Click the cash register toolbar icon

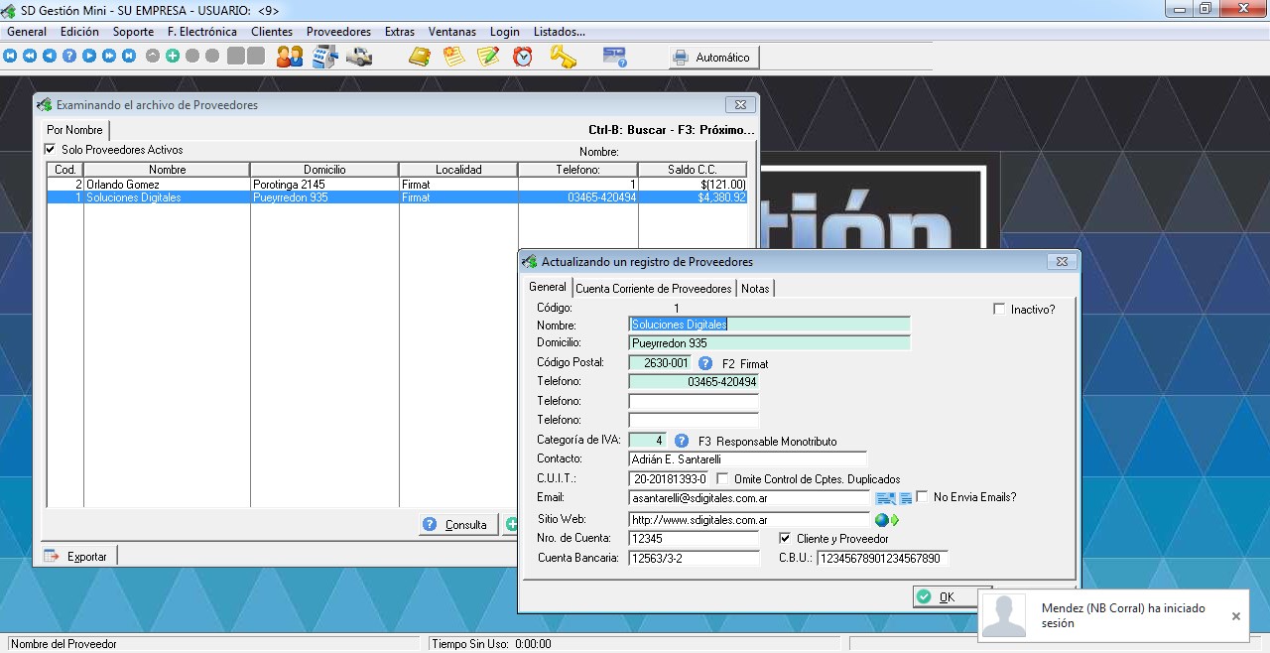[x=325, y=57]
